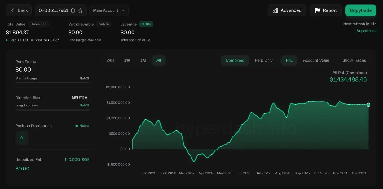
Task: Click the All PnL value $1,434,488.46
Action: [x=348, y=79]
